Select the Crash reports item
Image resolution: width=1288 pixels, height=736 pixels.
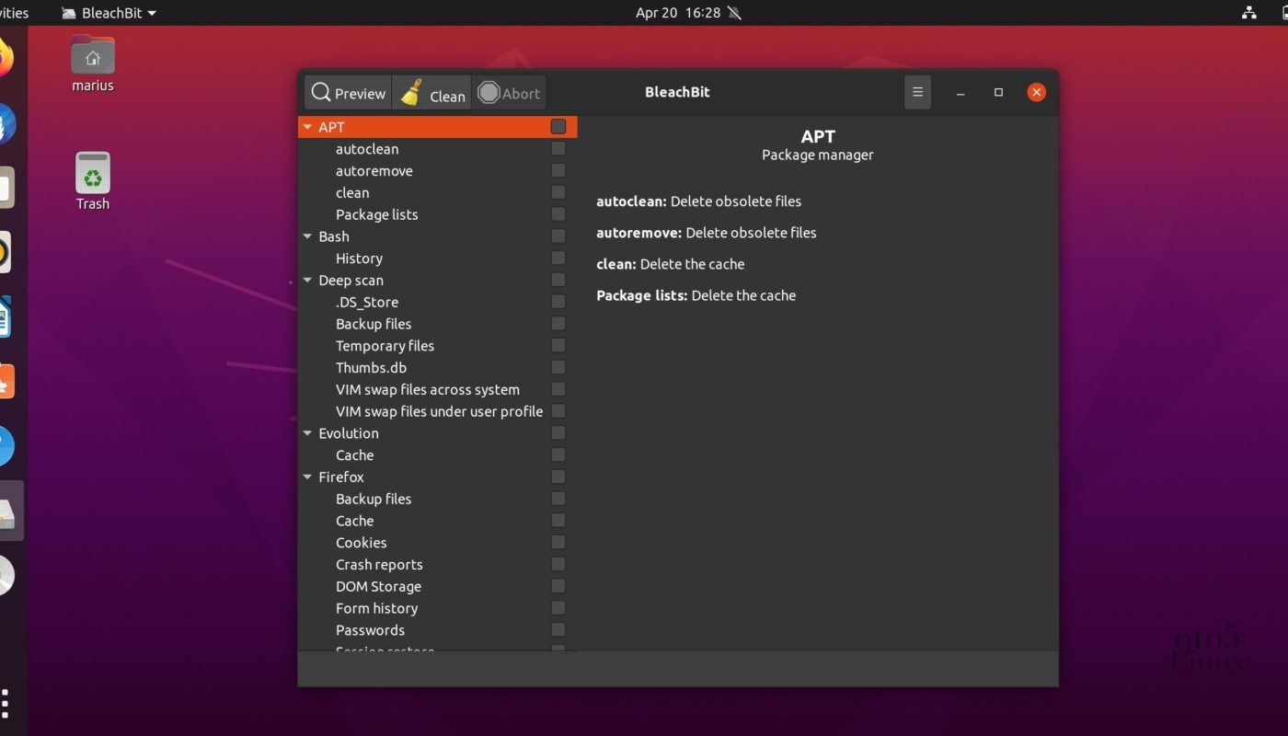(x=379, y=565)
